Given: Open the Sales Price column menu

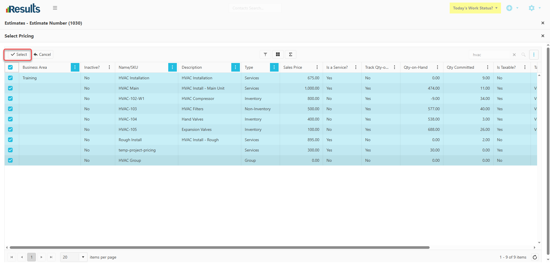Looking at the screenshot, I should pos(317,67).
